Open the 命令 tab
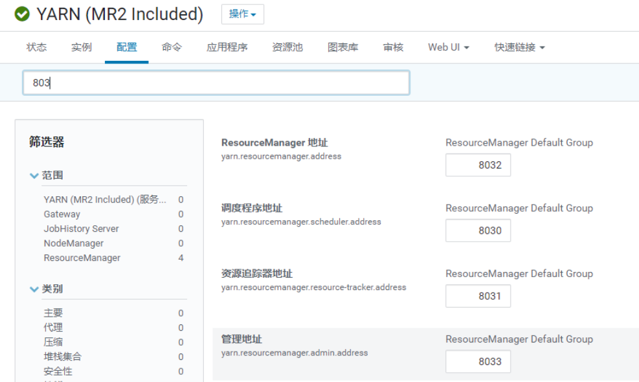Viewport: 639px width, 382px height. 172,47
